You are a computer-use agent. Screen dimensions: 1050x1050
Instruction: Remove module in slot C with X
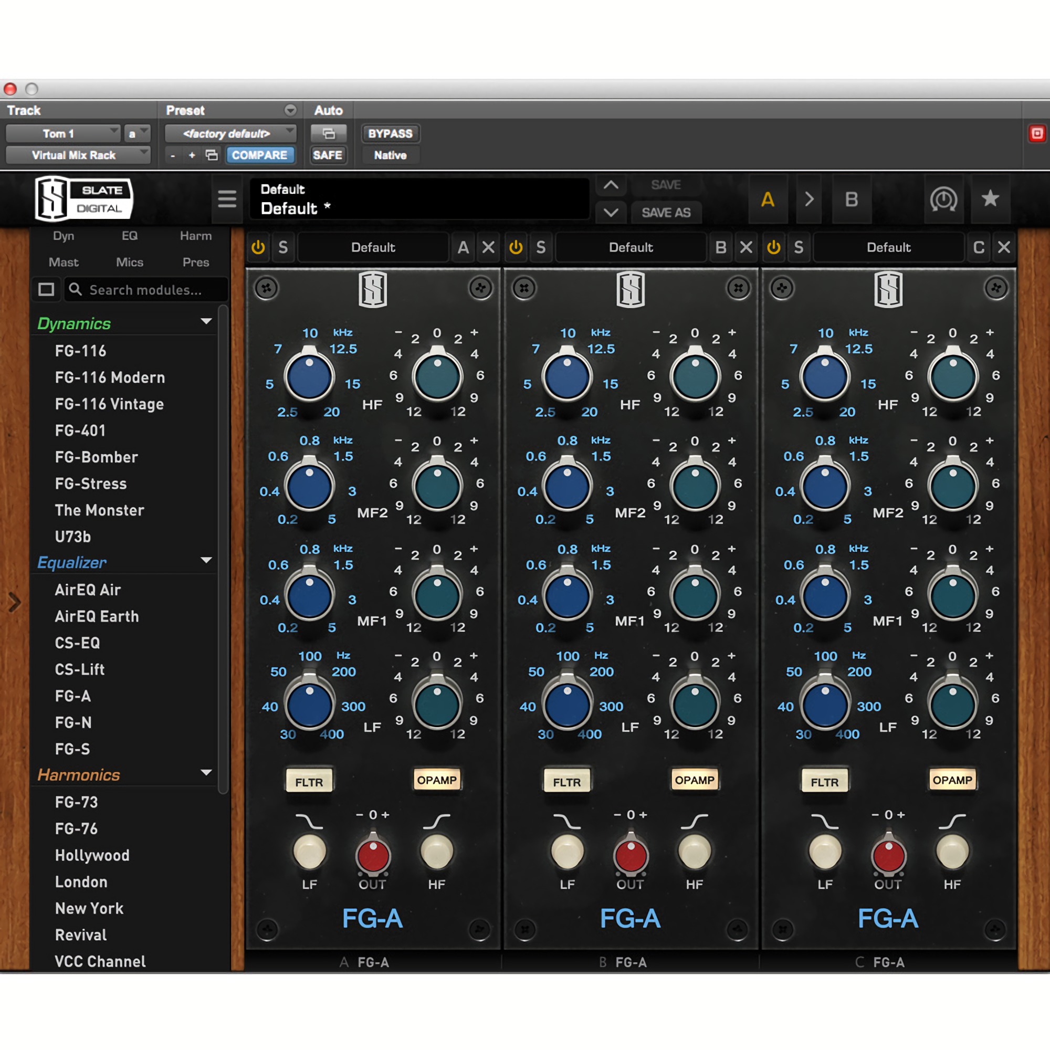tap(1004, 247)
